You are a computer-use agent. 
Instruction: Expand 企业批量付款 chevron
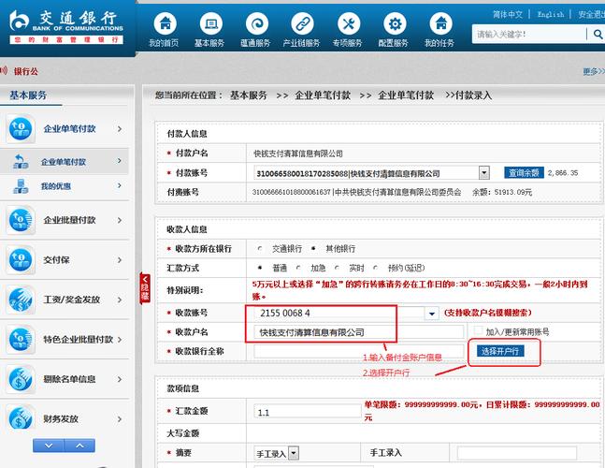point(120,220)
